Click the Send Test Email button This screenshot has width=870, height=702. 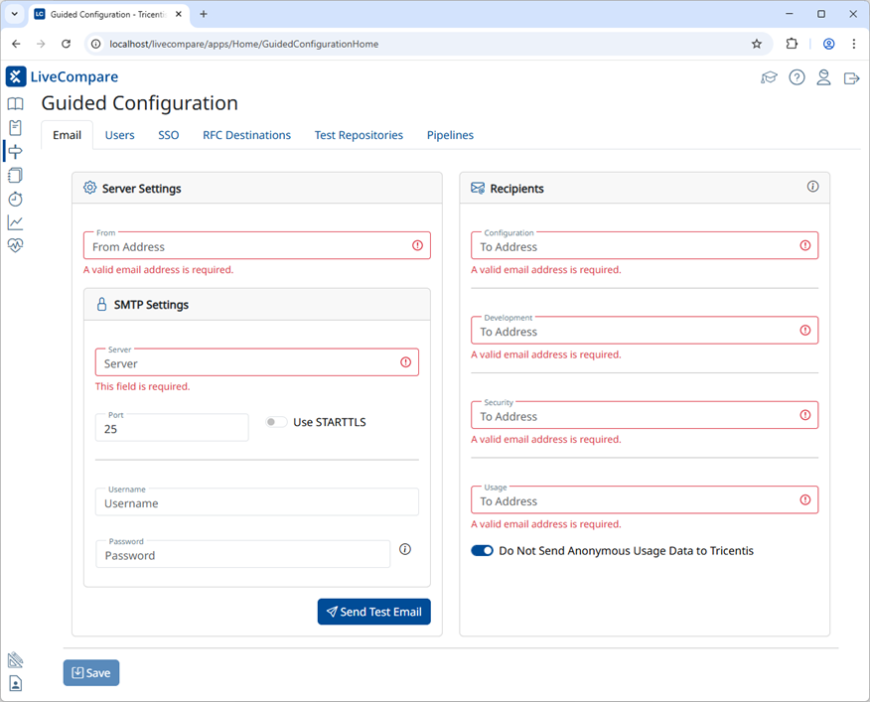pos(373,612)
